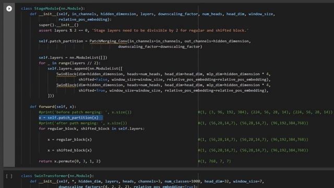The image size is (334, 188).
Task: Click 'downscaling_factor=downscaling_factor)' line
Action: (160, 46)
